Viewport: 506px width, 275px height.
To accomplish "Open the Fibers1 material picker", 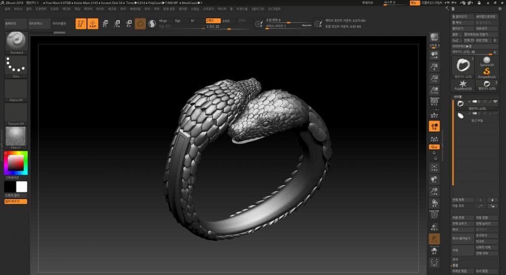I will click(16, 138).
